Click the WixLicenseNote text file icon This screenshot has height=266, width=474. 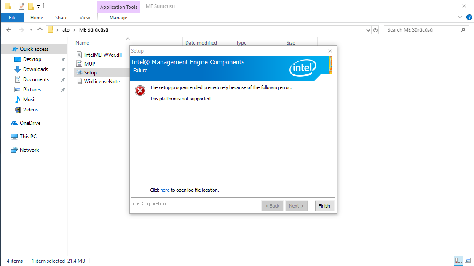tap(79, 82)
